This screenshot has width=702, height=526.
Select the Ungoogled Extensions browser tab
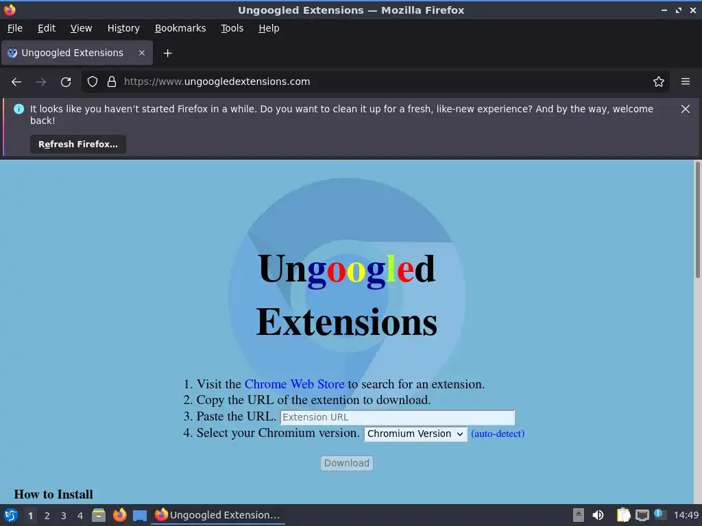click(x=77, y=53)
